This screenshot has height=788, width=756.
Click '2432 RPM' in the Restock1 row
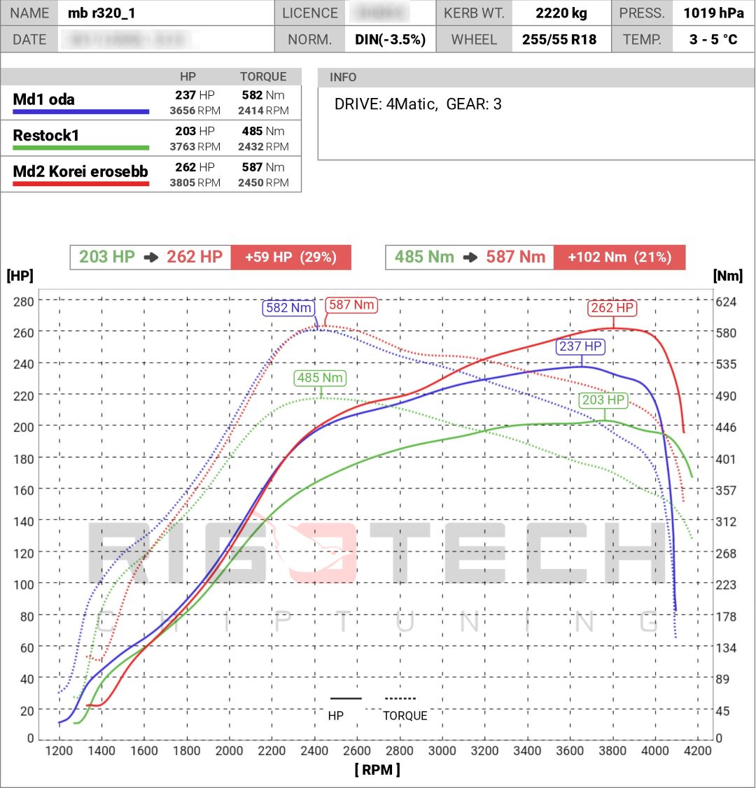click(263, 147)
